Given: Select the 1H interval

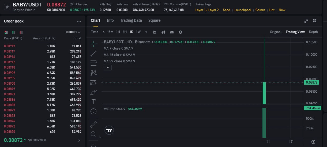Looking at the screenshot, I should coord(118,32).
